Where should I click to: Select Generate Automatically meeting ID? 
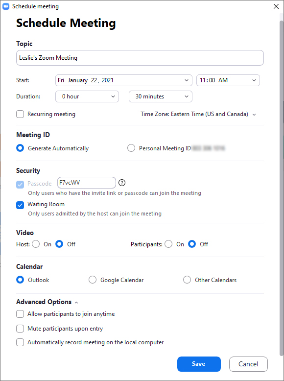(x=20, y=148)
